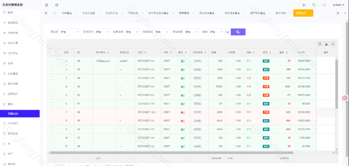Sort by 用户账号 column arrows
Screen dimensions: 349x166
[108, 53]
